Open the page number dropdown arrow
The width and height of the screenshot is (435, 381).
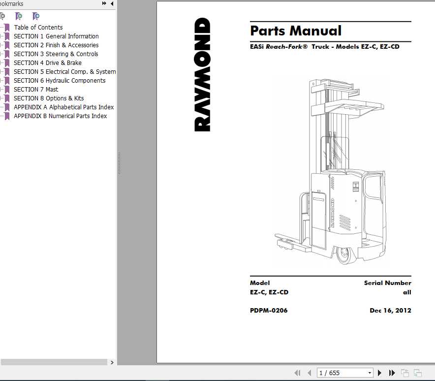tap(370, 373)
